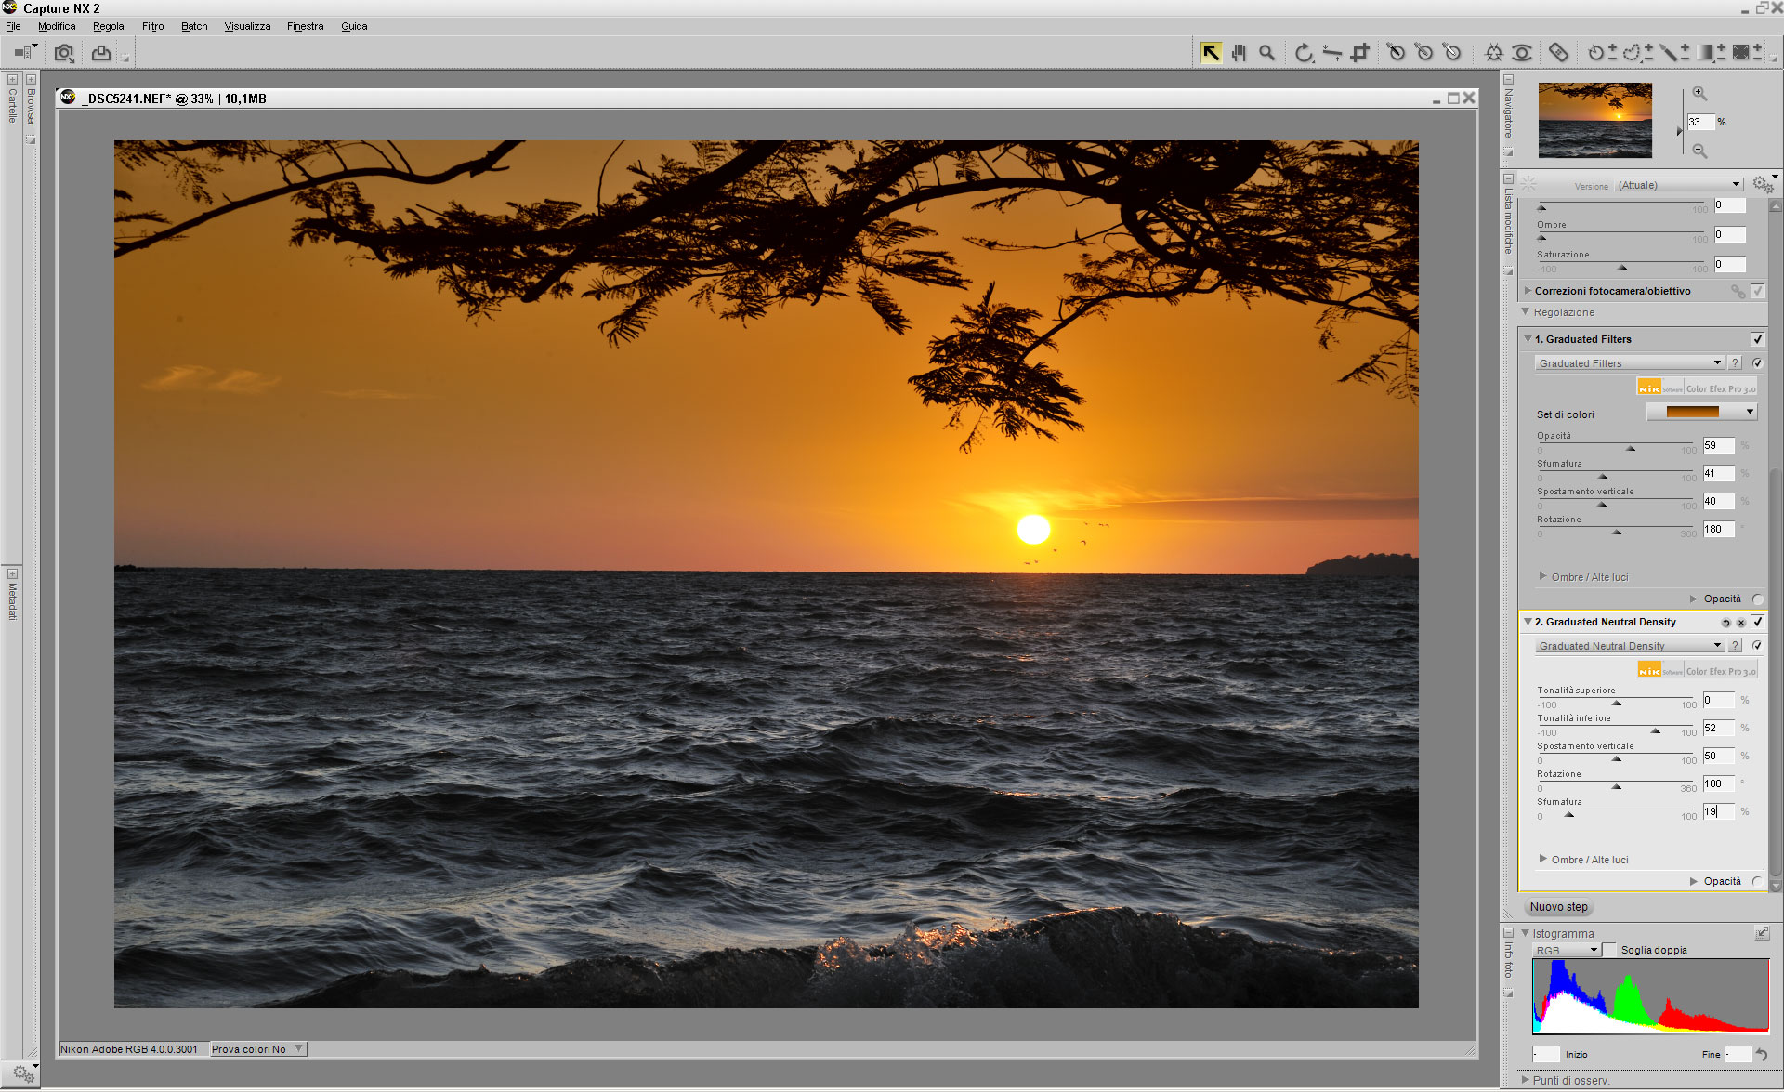This screenshot has height=1092, width=1784.
Task: Toggle the Graduated Neutral Density adjustment round checkmark
Action: pos(1757,646)
